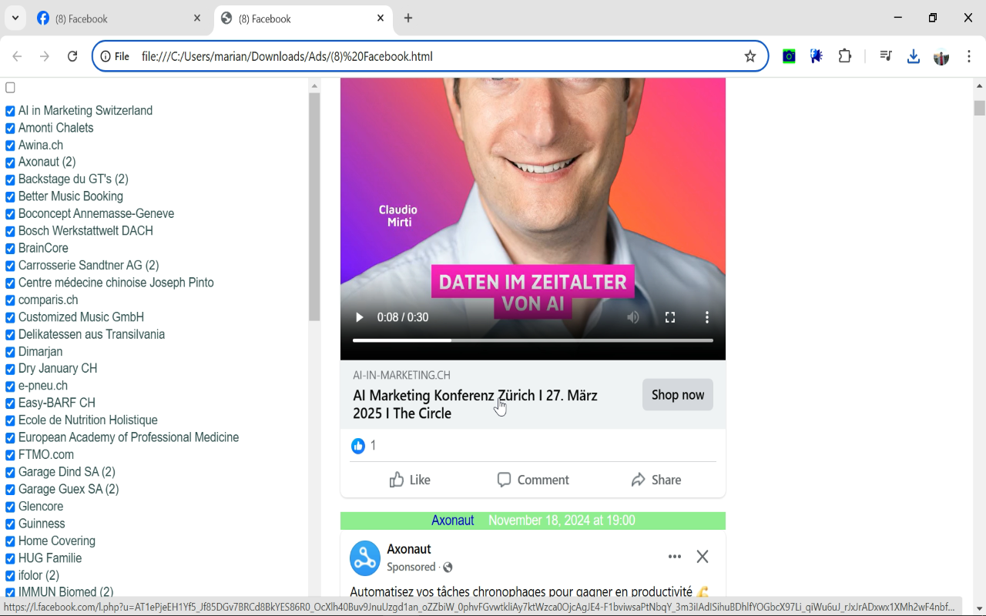Open the video's more options menu
The width and height of the screenshot is (986, 616).
tap(707, 317)
